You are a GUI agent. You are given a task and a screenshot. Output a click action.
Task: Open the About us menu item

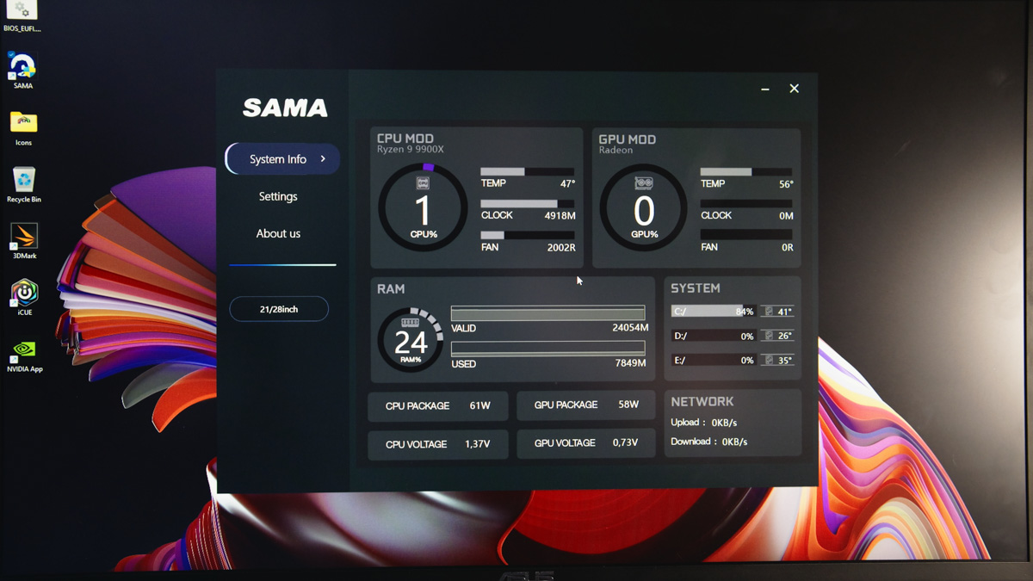coord(278,233)
